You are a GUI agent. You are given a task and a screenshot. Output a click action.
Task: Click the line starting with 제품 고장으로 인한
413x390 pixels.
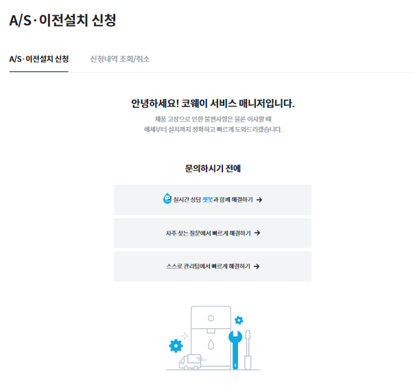pyautogui.click(x=213, y=119)
